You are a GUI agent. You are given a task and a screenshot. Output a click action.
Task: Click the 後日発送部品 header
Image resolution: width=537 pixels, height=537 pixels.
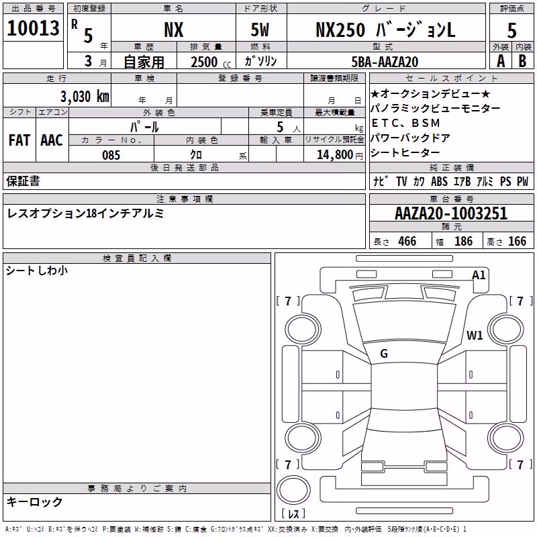point(185,167)
